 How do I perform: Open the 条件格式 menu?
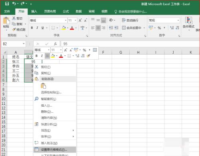[x=188, y=24]
